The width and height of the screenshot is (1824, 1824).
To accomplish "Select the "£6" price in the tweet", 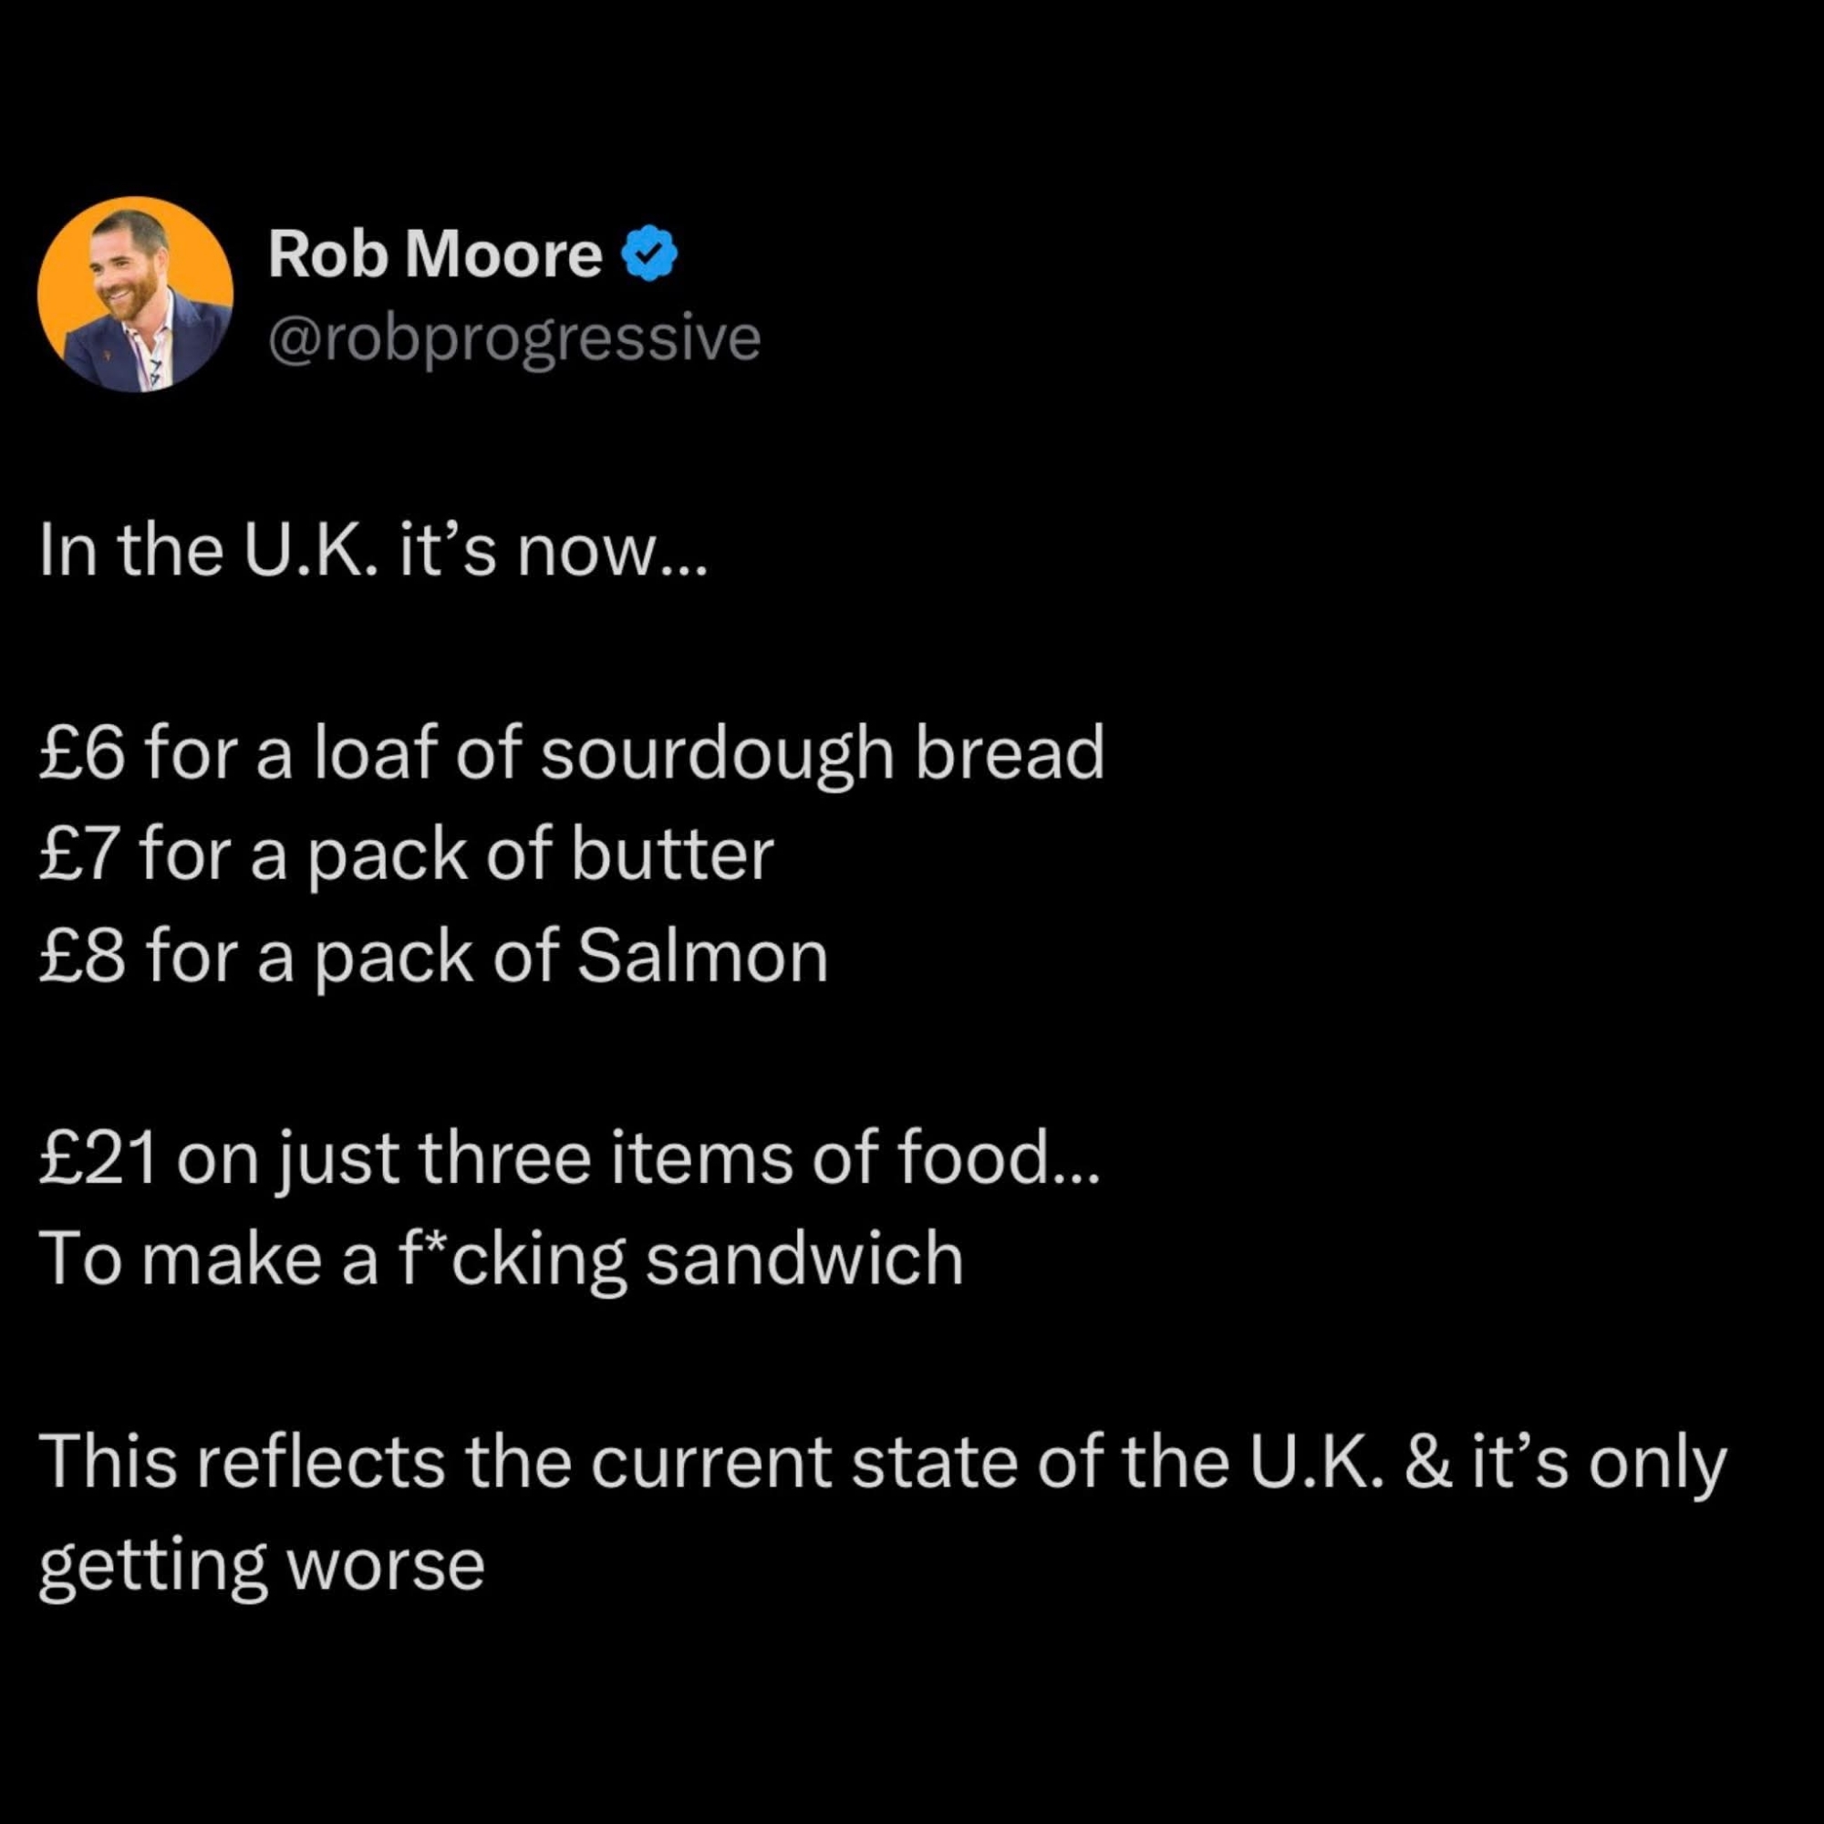I will pos(81,754).
